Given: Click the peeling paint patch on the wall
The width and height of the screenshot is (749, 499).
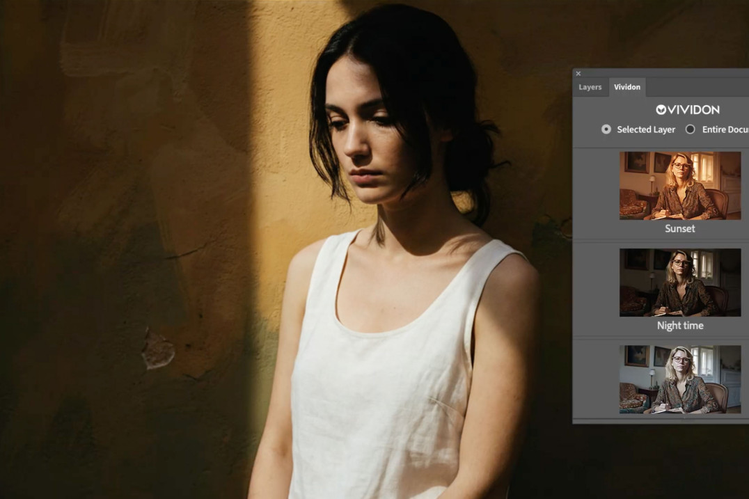Looking at the screenshot, I should click(158, 351).
